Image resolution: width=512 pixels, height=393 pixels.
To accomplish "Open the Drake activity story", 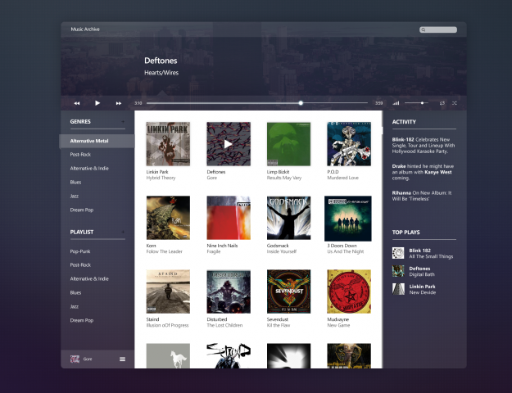I will [423, 172].
